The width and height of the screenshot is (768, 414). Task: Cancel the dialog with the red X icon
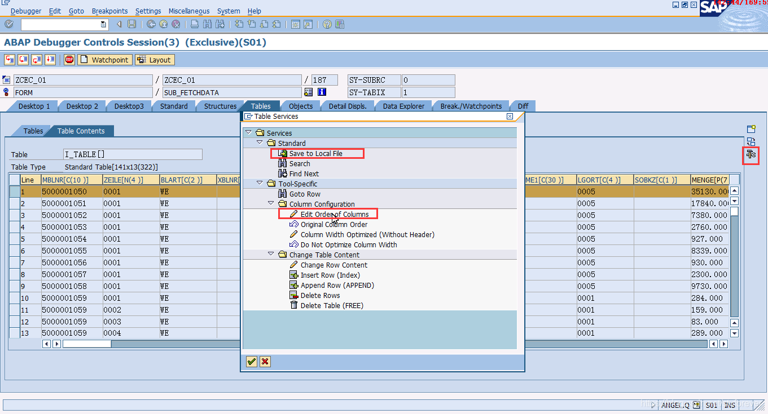pos(265,362)
